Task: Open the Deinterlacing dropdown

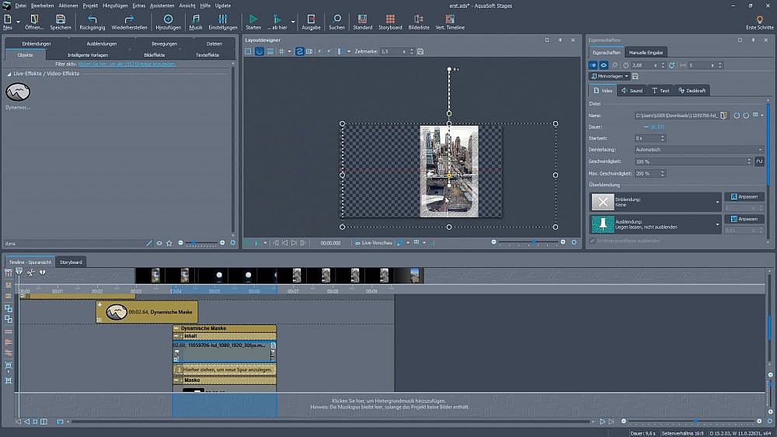Action: tap(699, 149)
